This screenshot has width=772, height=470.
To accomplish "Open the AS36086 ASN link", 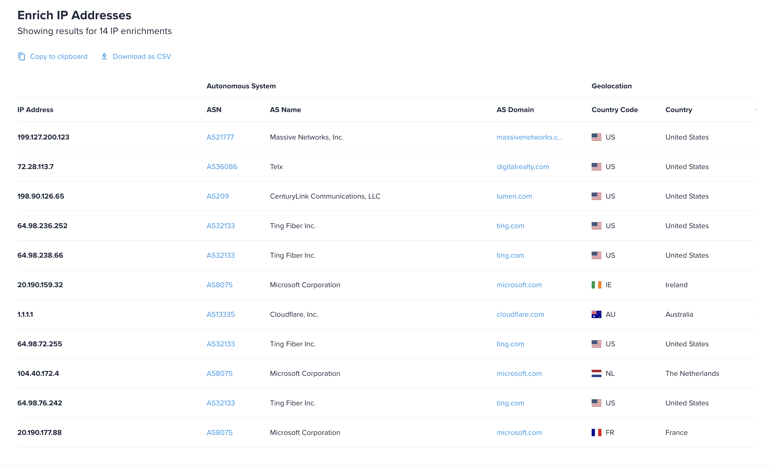I will (x=222, y=167).
